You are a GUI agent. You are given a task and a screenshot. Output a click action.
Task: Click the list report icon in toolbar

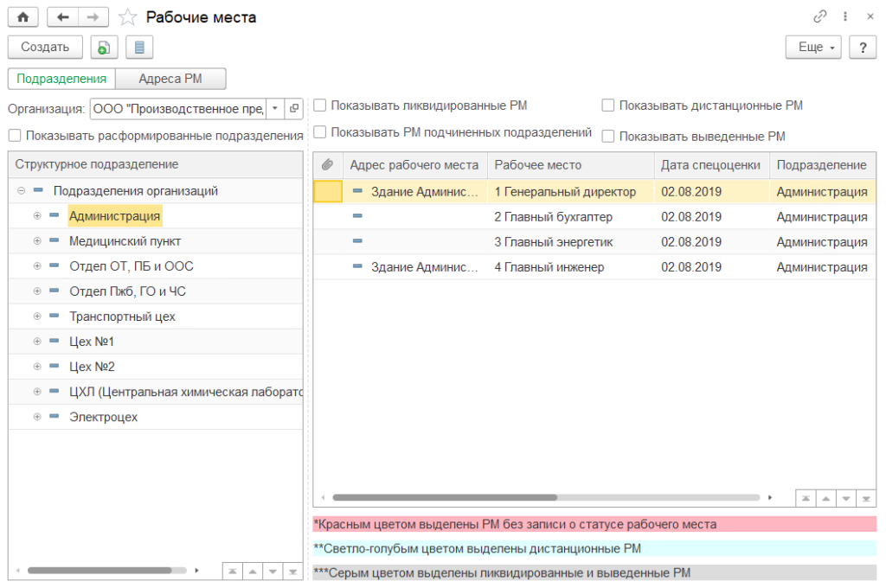click(139, 48)
